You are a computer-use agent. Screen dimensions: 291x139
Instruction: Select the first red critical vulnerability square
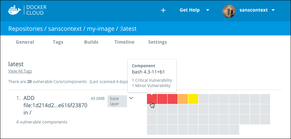152,99
